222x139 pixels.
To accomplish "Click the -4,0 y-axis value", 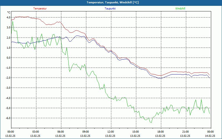I will coord(8,98).
